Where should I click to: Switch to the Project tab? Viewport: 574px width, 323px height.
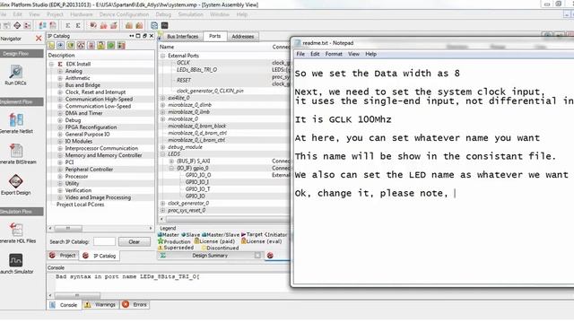[x=64, y=255]
